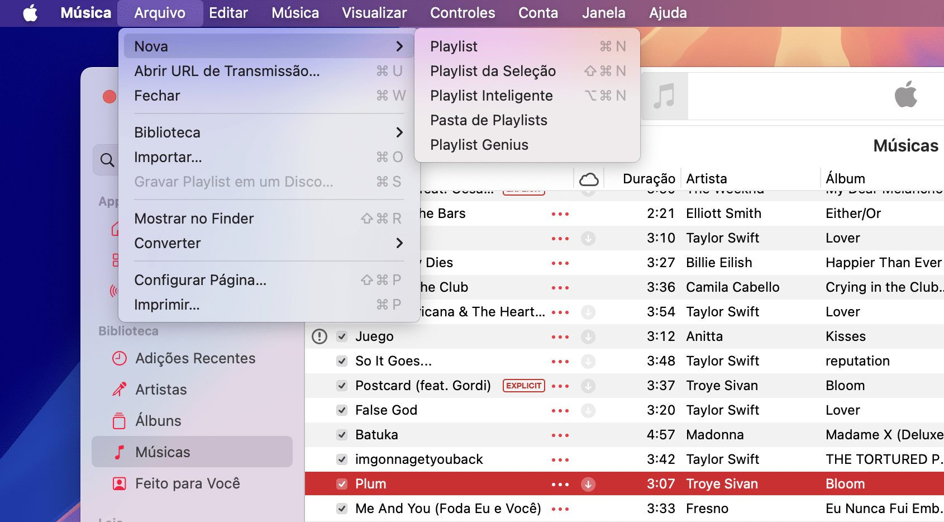This screenshot has width=944, height=522.
Task: Open more options for Me And You
Action: point(560,509)
